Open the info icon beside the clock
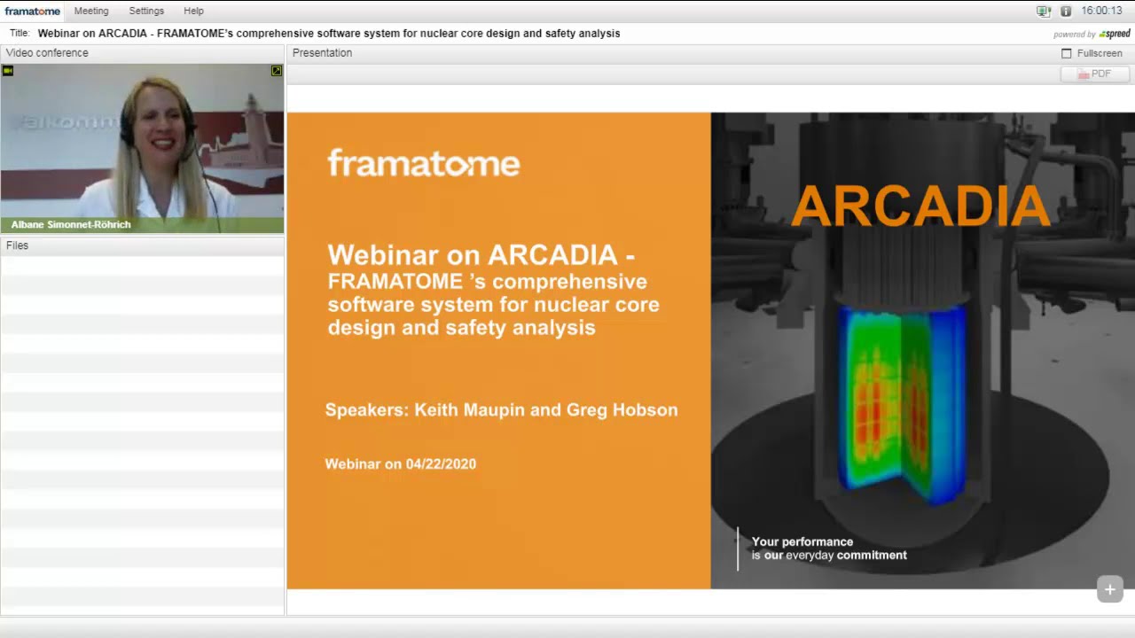1135x638 pixels. [x=1066, y=11]
